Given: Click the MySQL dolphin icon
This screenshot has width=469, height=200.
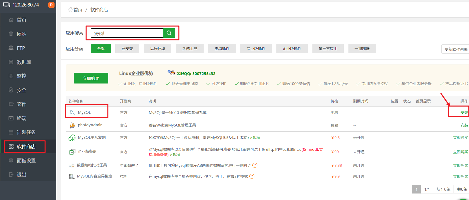Looking at the screenshot, I should (72, 112).
